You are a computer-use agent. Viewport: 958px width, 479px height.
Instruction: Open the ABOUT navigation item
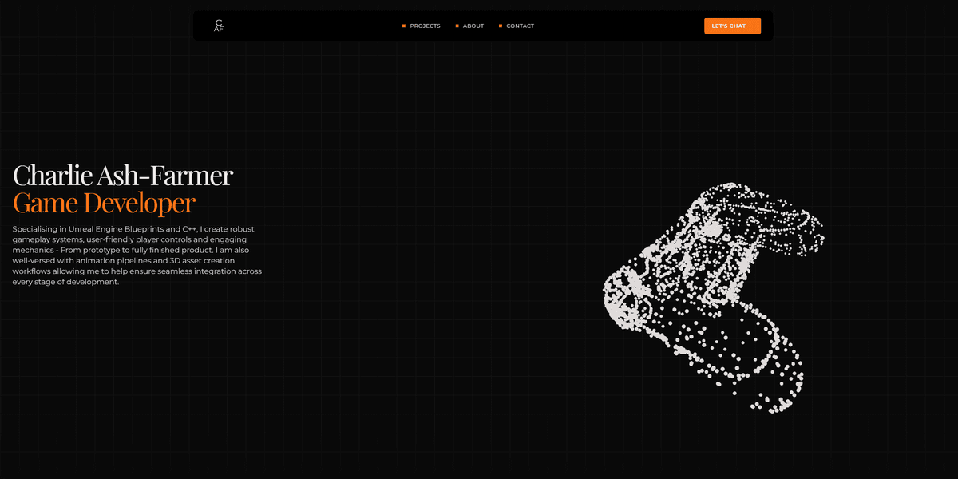pos(473,26)
